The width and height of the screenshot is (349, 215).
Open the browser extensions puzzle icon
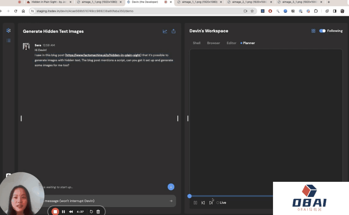[316, 11]
